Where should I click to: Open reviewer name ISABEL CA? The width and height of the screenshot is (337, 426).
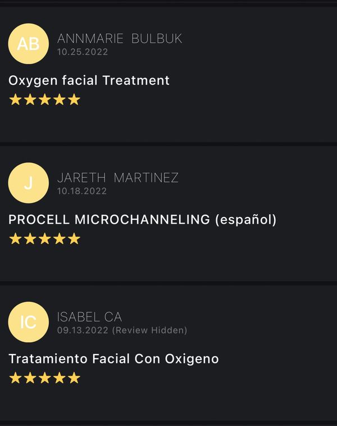[x=89, y=317]
